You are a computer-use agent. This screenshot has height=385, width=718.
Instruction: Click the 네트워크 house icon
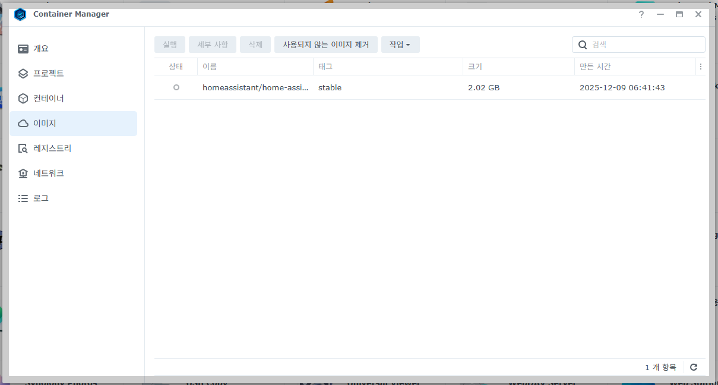point(23,173)
